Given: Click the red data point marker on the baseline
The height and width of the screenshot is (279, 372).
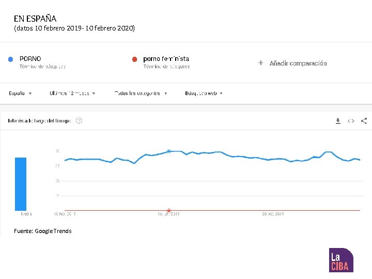Looking at the screenshot, I should tap(169, 210).
